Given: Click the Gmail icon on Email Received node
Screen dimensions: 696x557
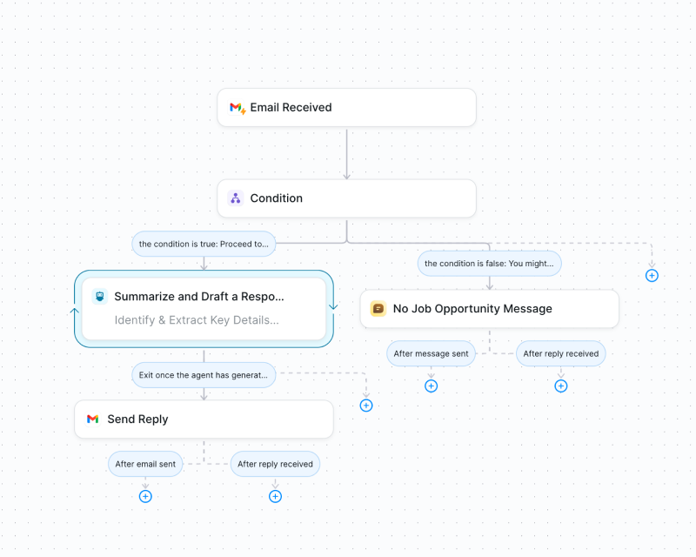Looking at the screenshot, I should (x=237, y=108).
